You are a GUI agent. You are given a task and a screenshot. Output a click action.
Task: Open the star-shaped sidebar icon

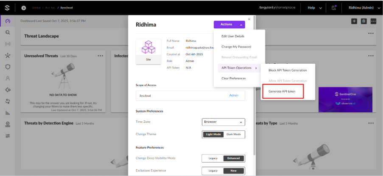[8, 55]
